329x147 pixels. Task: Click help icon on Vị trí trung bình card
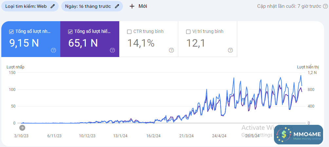[x=230, y=50]
